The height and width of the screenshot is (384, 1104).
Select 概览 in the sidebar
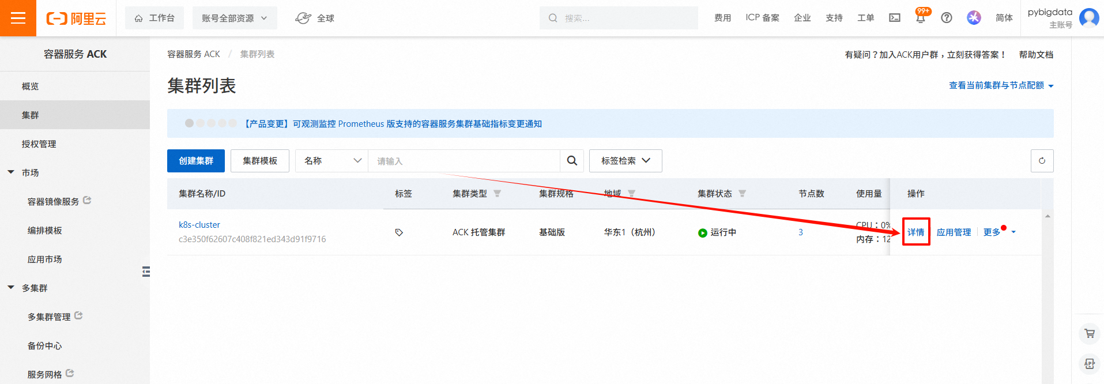[75, 86]
